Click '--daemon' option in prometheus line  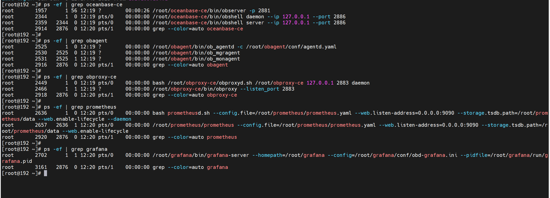(119, 119)
